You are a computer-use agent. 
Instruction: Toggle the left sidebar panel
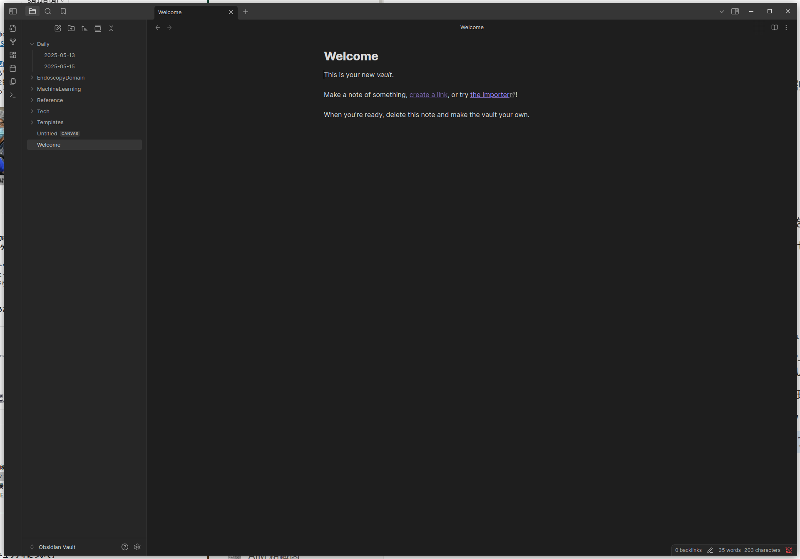coord(13,11)
